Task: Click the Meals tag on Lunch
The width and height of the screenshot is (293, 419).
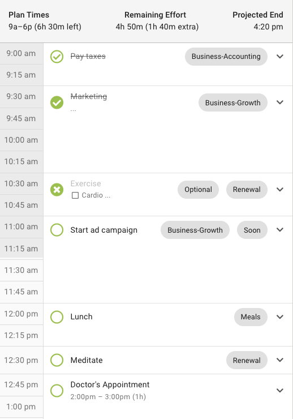Action: coord(251,317)
